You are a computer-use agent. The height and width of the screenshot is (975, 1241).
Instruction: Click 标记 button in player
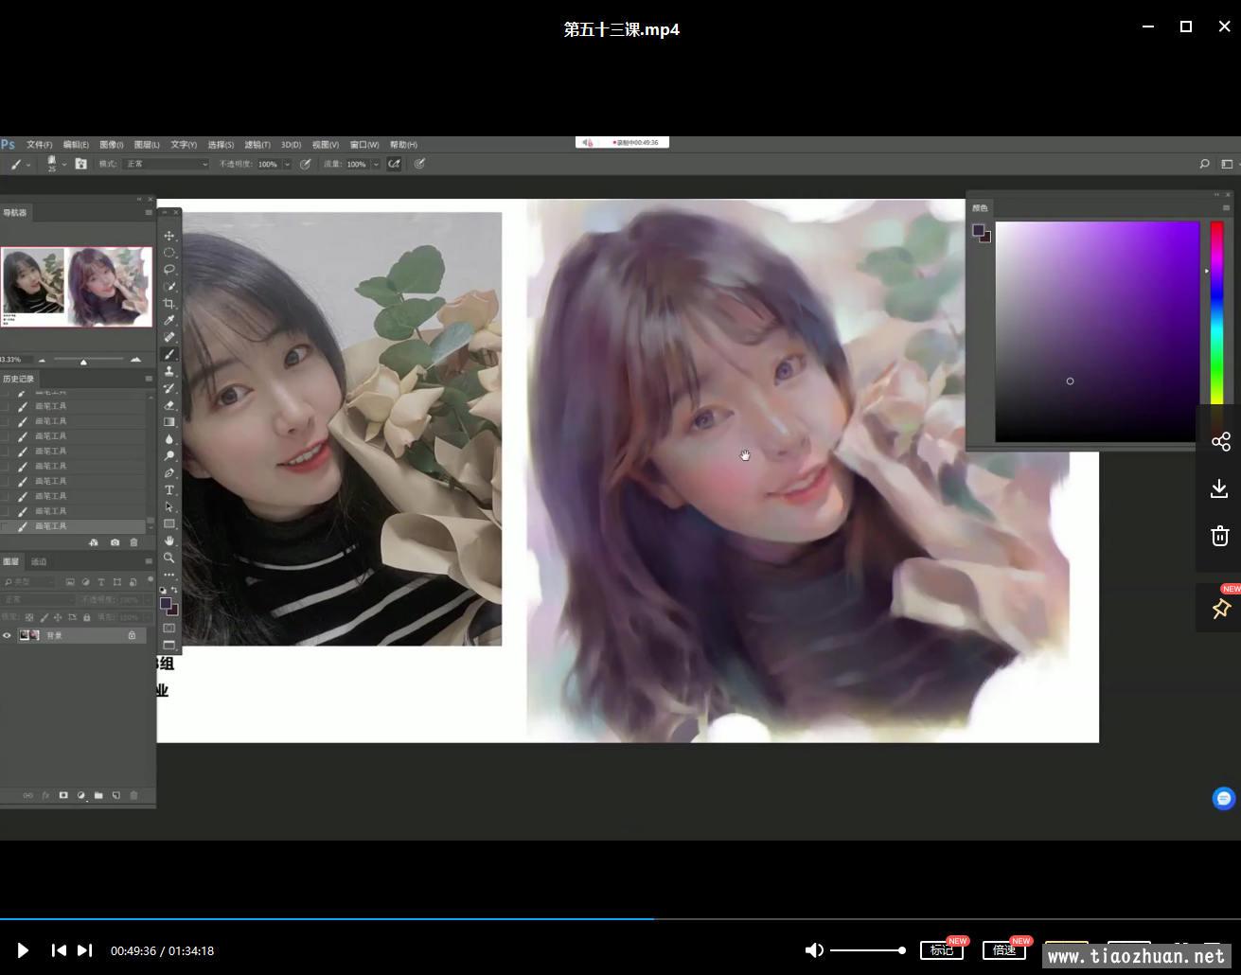(942, 949)
